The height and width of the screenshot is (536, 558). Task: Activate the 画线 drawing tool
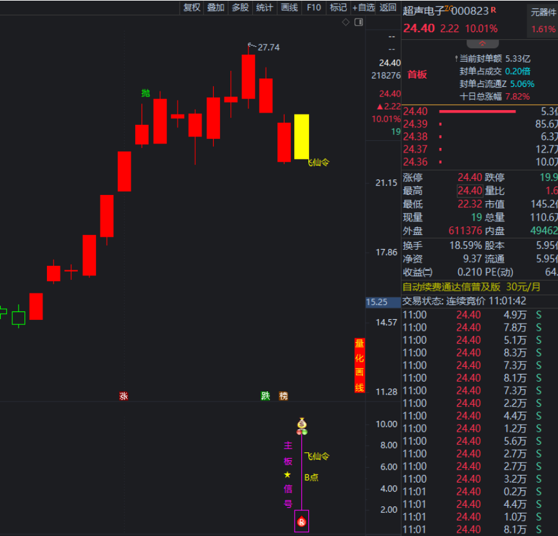[290, 8]
